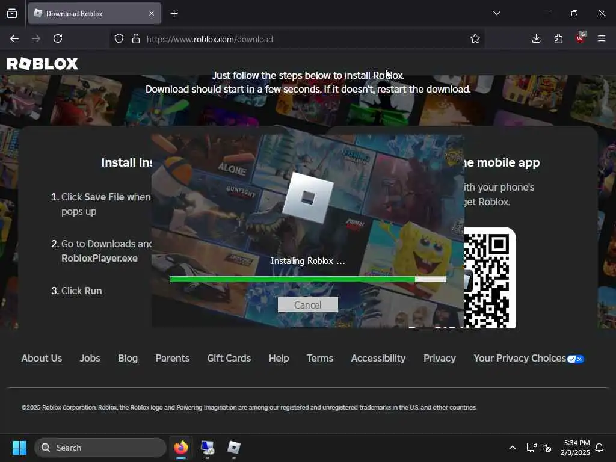Open the Parents footer link
The width and height of the screenshot is (616, 462).
point(173,359)
